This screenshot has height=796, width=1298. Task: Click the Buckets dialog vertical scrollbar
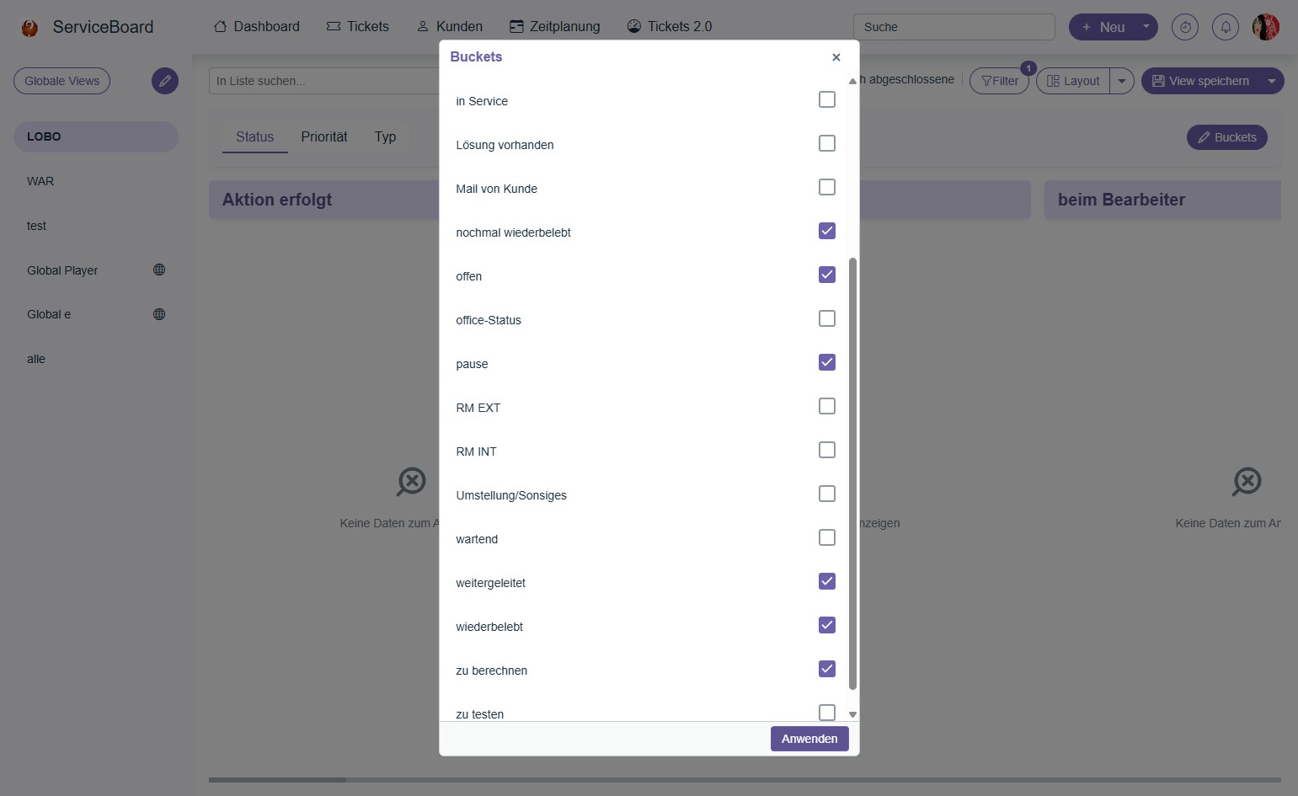tap(852, 472)
